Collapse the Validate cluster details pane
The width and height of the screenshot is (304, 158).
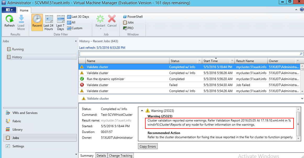tap(302, 99)
